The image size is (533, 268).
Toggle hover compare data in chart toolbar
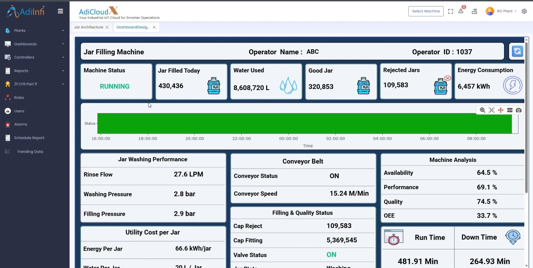[x=510, y=110]
